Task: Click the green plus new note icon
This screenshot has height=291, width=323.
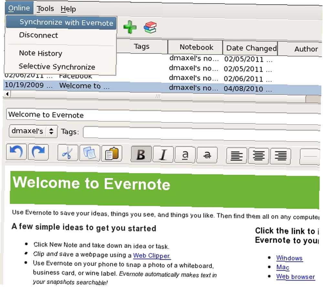Action: coord(130,27)
